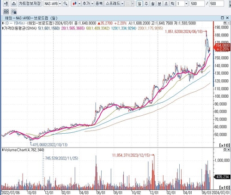Maximize the price chart pane
Image resolution: width=231 pixels, height=195 pixels.
coord(225,23)
